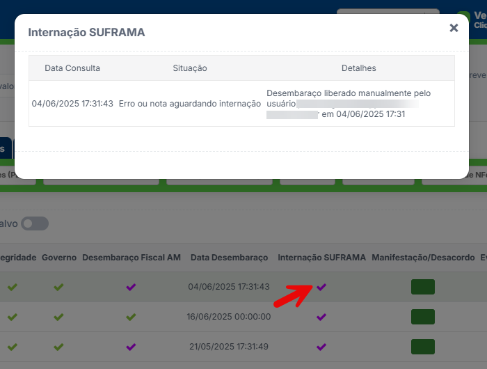
Task: Click Integridade check in 16/06/2025 row
Action: pos(13,317)
